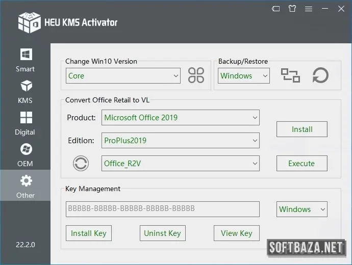Click the four-leaf change version icon
The image size is (352, 265).
[196, 75]
